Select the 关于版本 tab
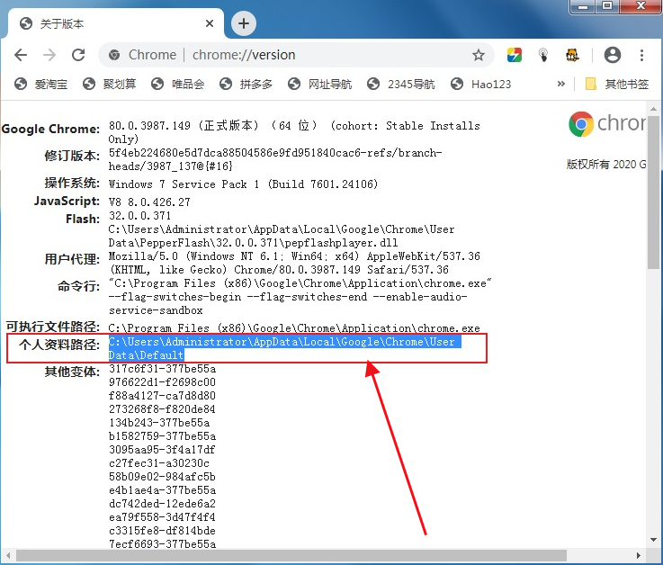This screenshot has width=663, height=565. point(116,23)
